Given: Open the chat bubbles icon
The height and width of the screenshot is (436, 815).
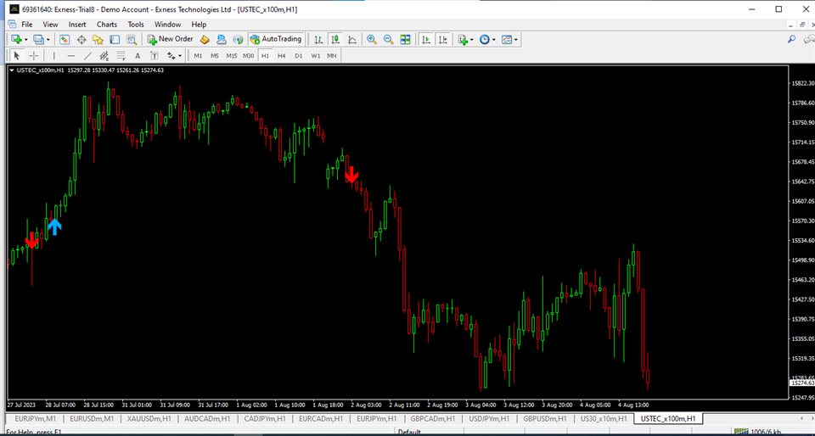Looking at the screenshot, I should [x=809, y=40].
